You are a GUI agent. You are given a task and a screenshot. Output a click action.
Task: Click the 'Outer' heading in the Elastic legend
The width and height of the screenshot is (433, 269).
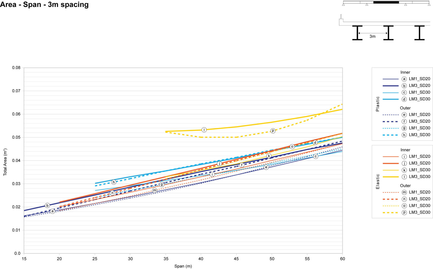pos(405,186)
